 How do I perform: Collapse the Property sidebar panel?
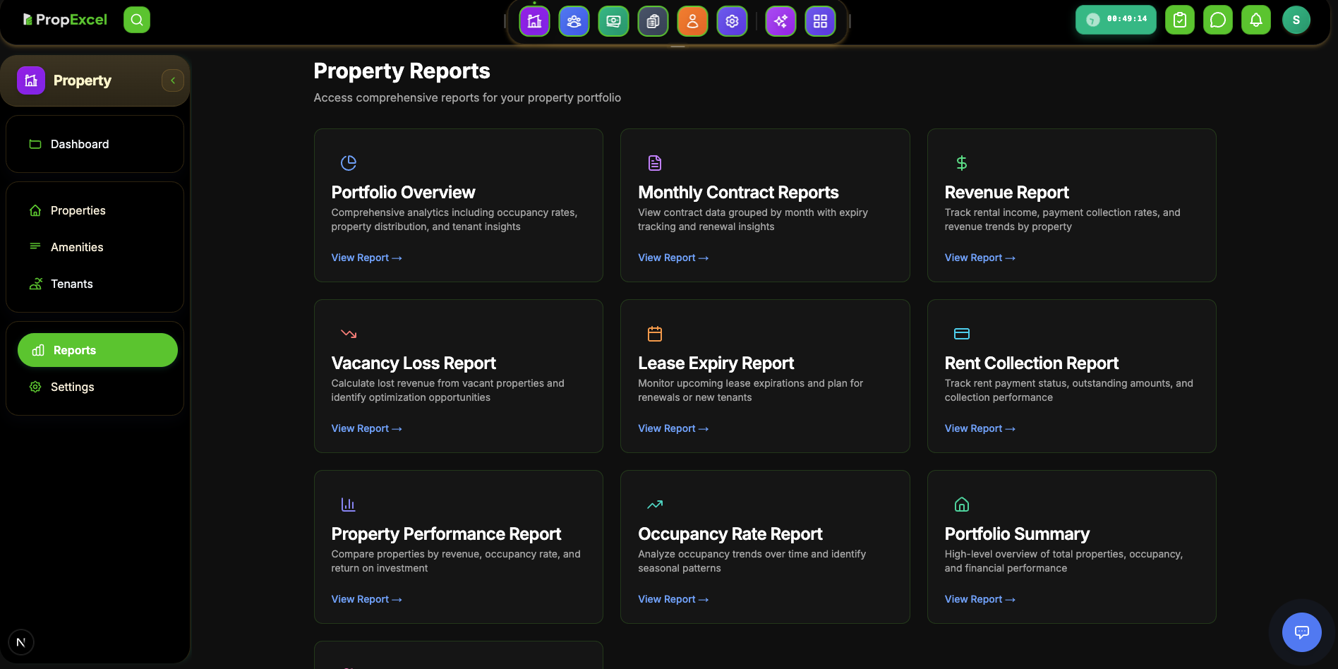click(172, 80)
